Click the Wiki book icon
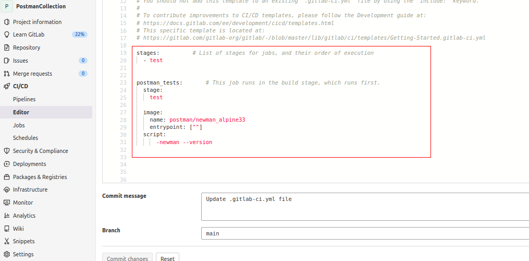 [x=6, y=229]
